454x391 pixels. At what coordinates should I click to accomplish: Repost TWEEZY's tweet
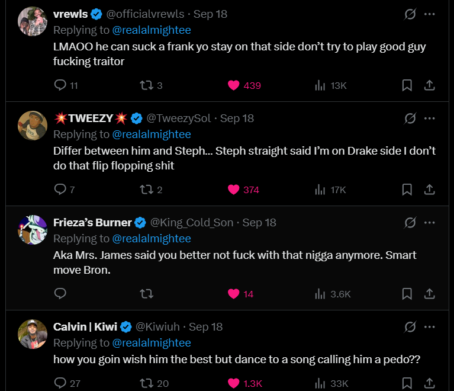[x=146, y=190]
